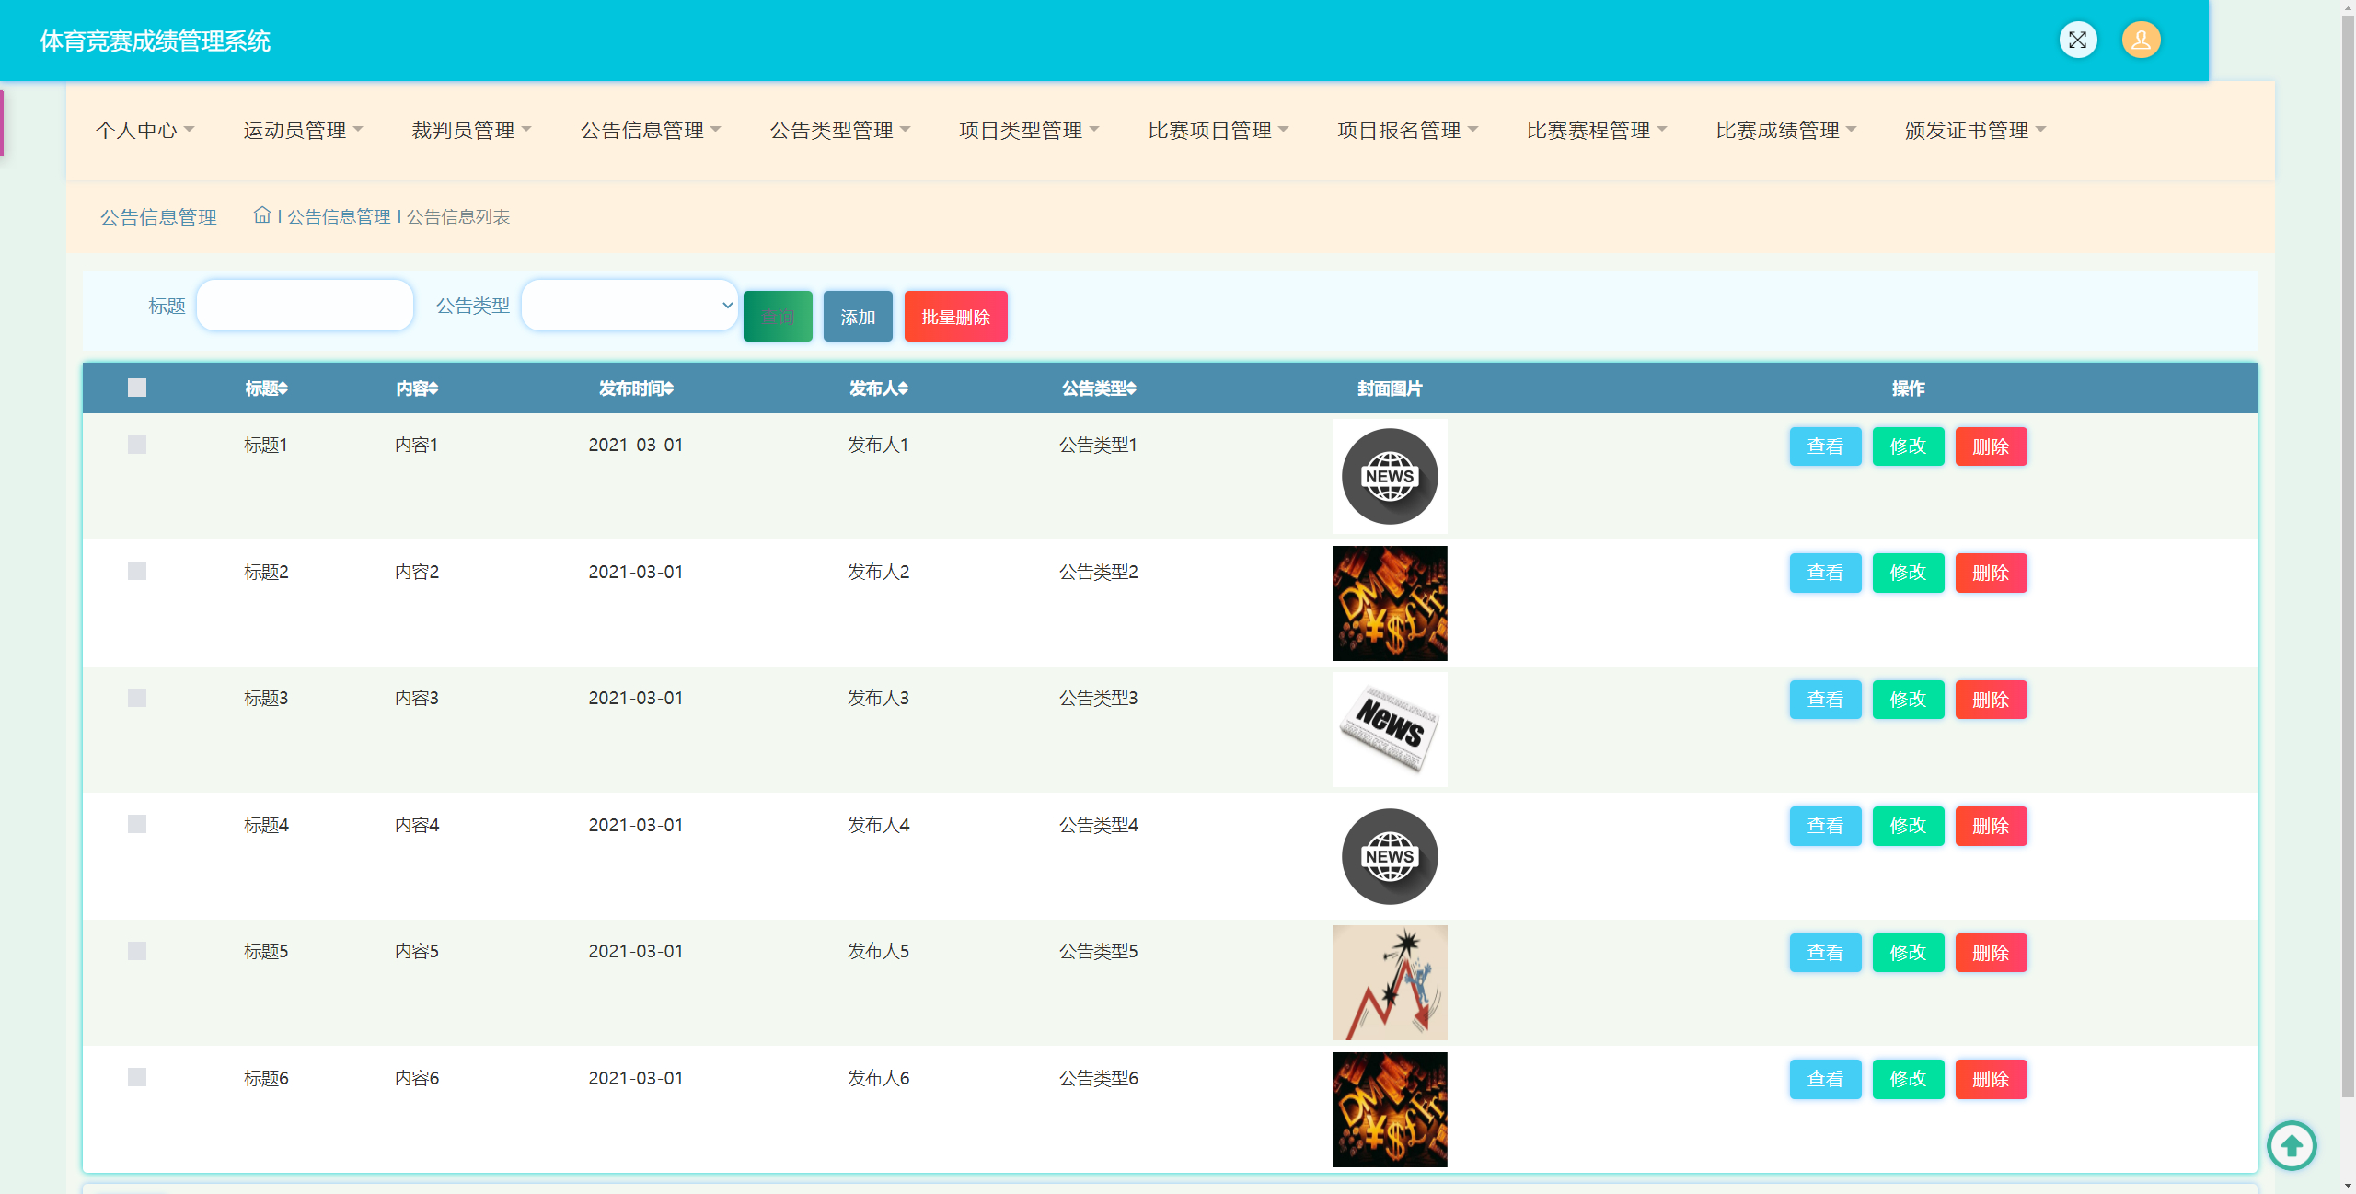
Task: Sort table by 发布人 column arrows
Action: (x=904, y=388)
